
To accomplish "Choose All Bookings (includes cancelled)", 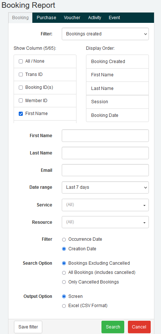I will pos(64,273).
